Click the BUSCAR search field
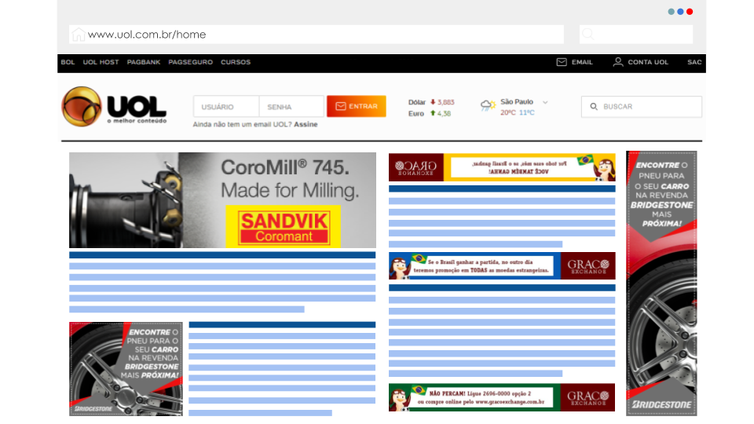 tap(642, 107)
